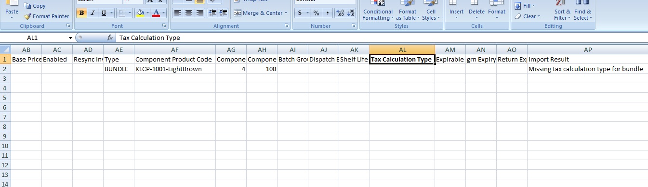Viewport: 648px width, 187px height.
Task: Toggle underline formatting
Action: click(x=104, y=13)
